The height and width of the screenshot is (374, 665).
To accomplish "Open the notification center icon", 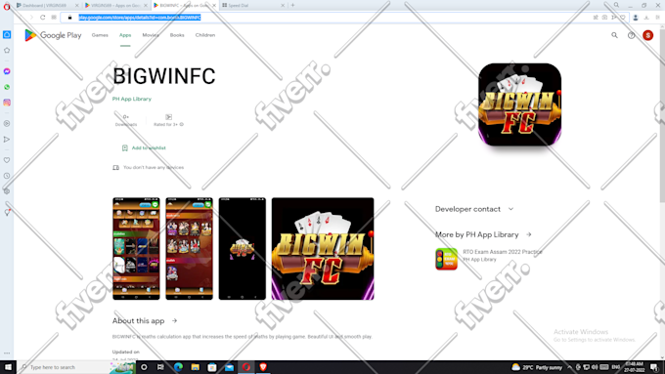I will [654, 367].
